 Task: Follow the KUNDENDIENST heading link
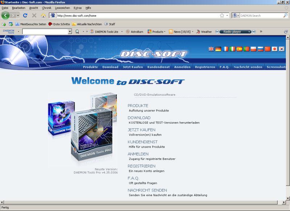(142, 142)
